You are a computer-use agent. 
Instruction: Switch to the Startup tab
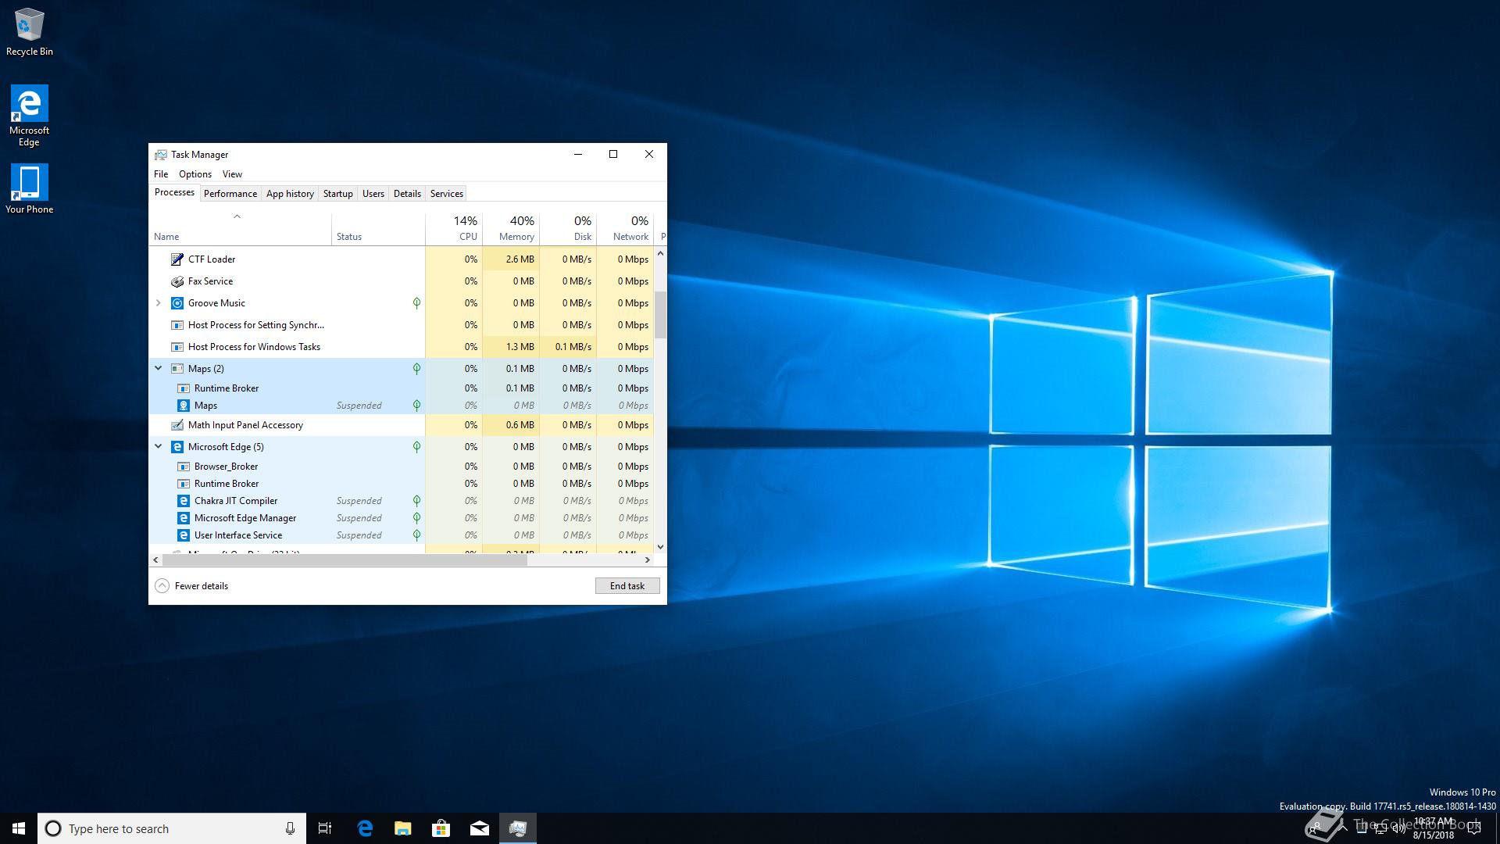tap(338, 194)
